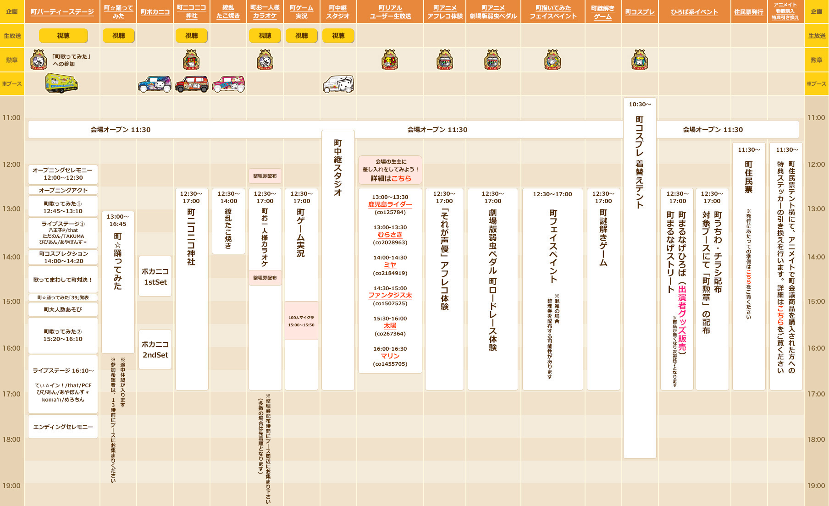Click the pink car under 繚乱たこ焼き
Viewport: 829px width, 506px height.
pos(228,84)
